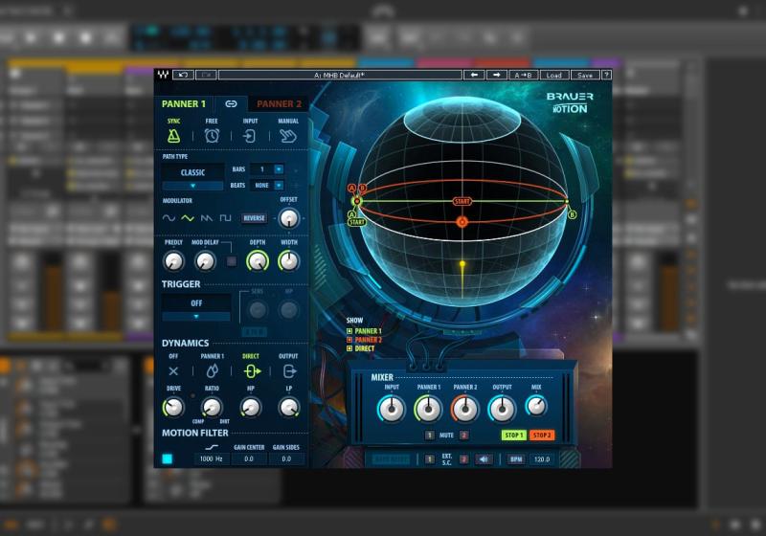Select the Manual hand mode icon
The image size is (766, 536).
[x=288, y=136]
